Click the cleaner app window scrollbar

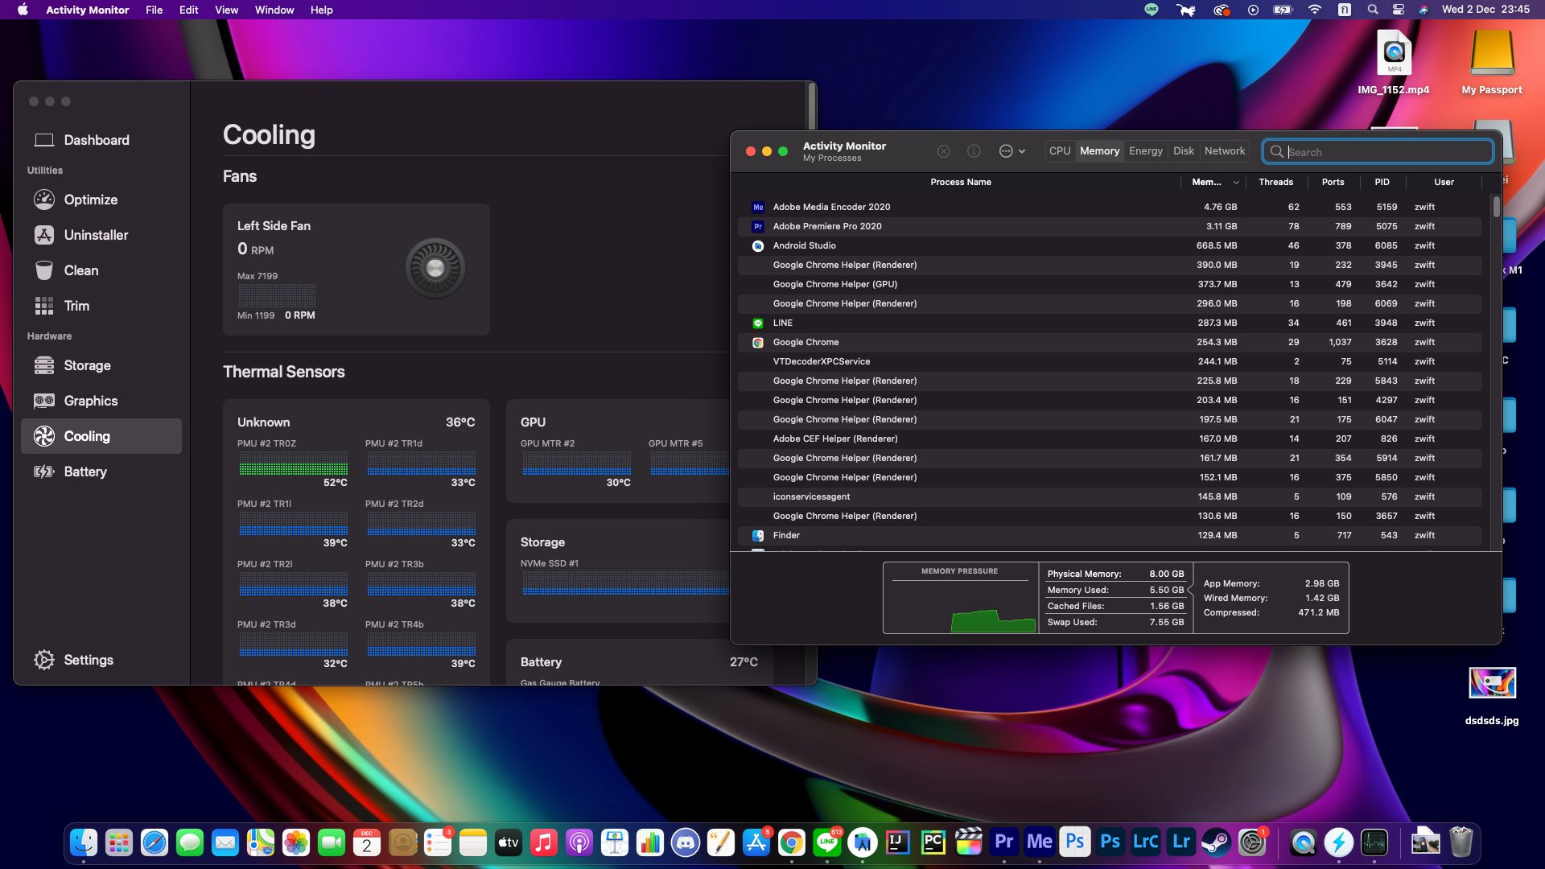pyautogui.click(x=812, y=107)
